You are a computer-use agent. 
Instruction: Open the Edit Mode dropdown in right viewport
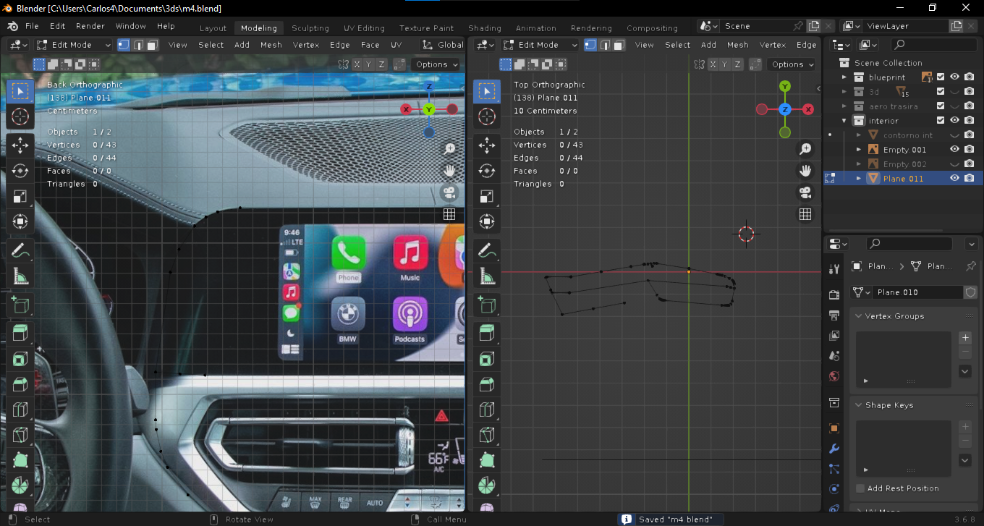pos(540,45)
